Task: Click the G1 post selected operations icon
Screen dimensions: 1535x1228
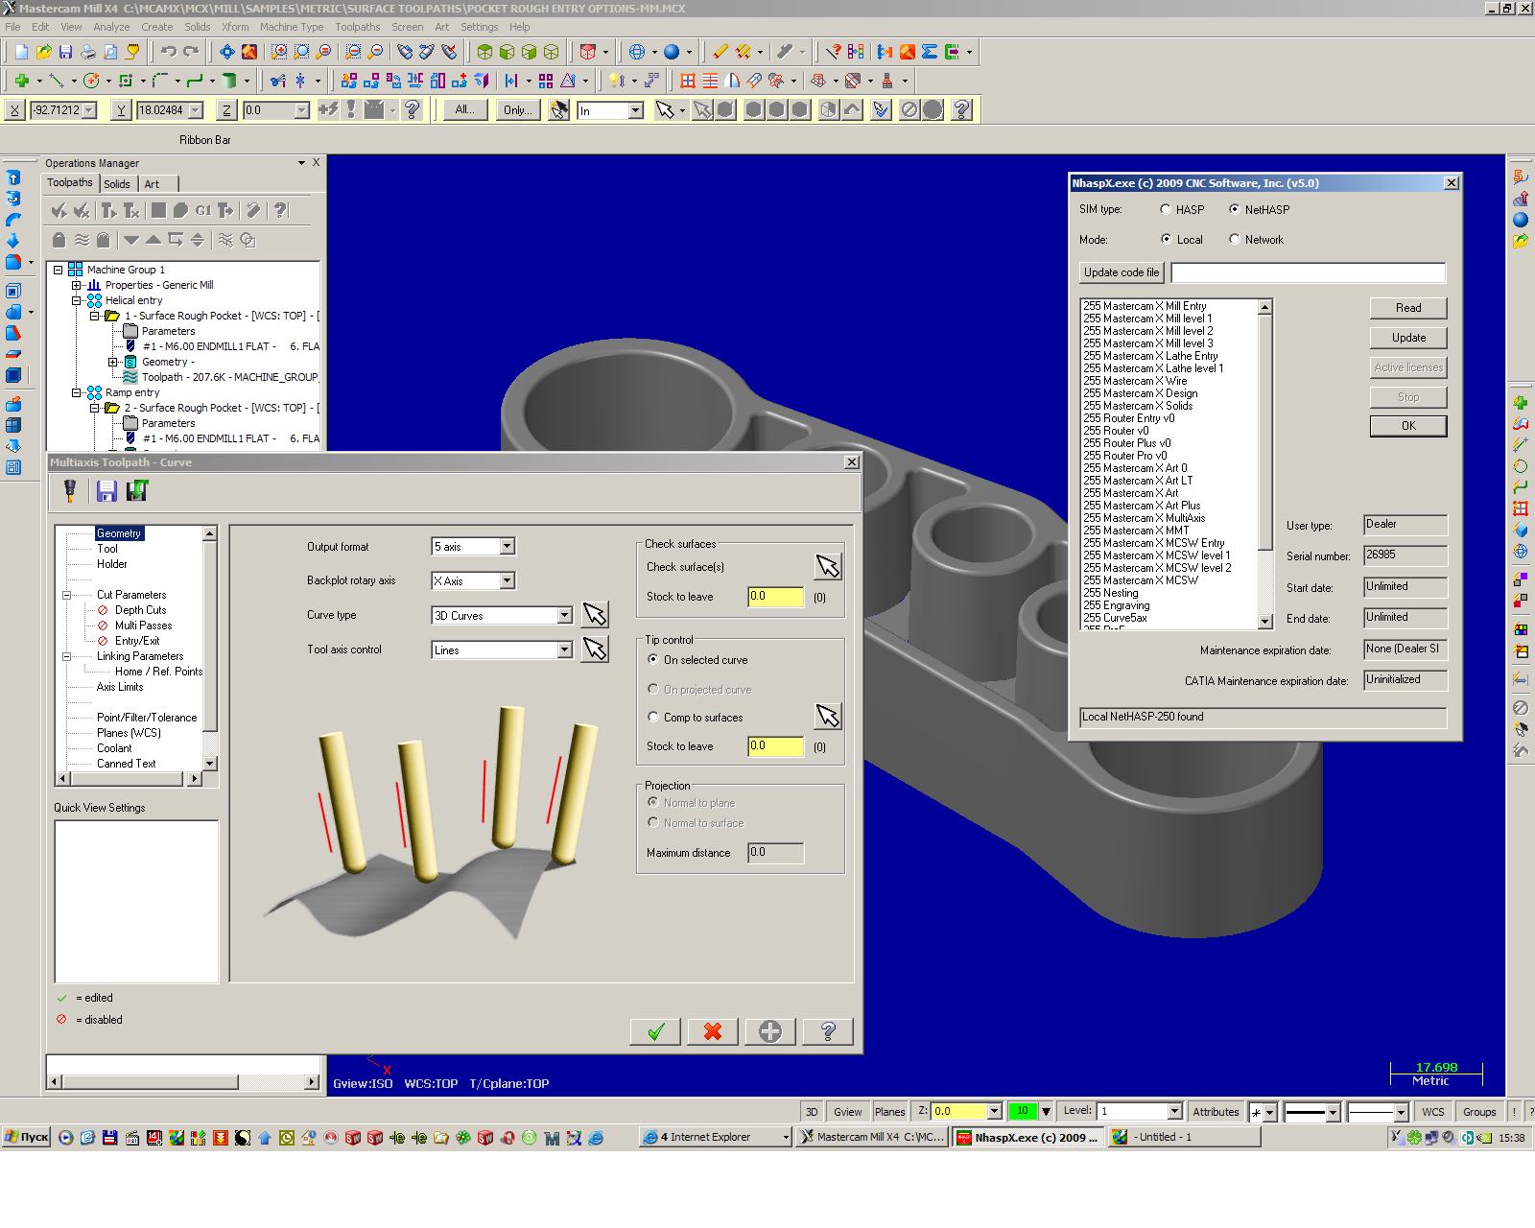Action: click(203, 210)
